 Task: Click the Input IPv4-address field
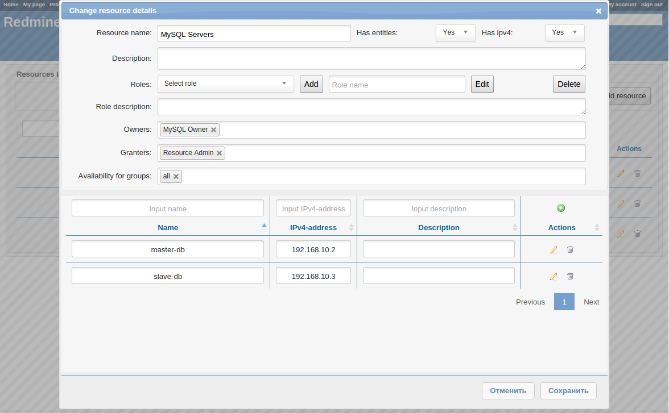(313, 208)
